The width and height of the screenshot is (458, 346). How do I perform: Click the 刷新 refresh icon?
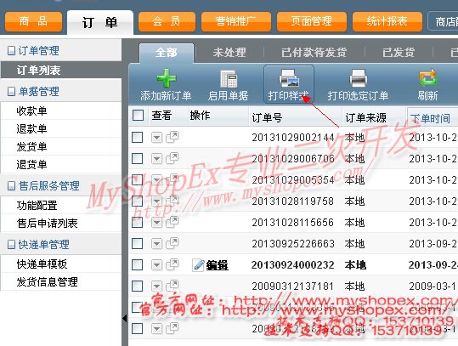(x=428, y=77)
